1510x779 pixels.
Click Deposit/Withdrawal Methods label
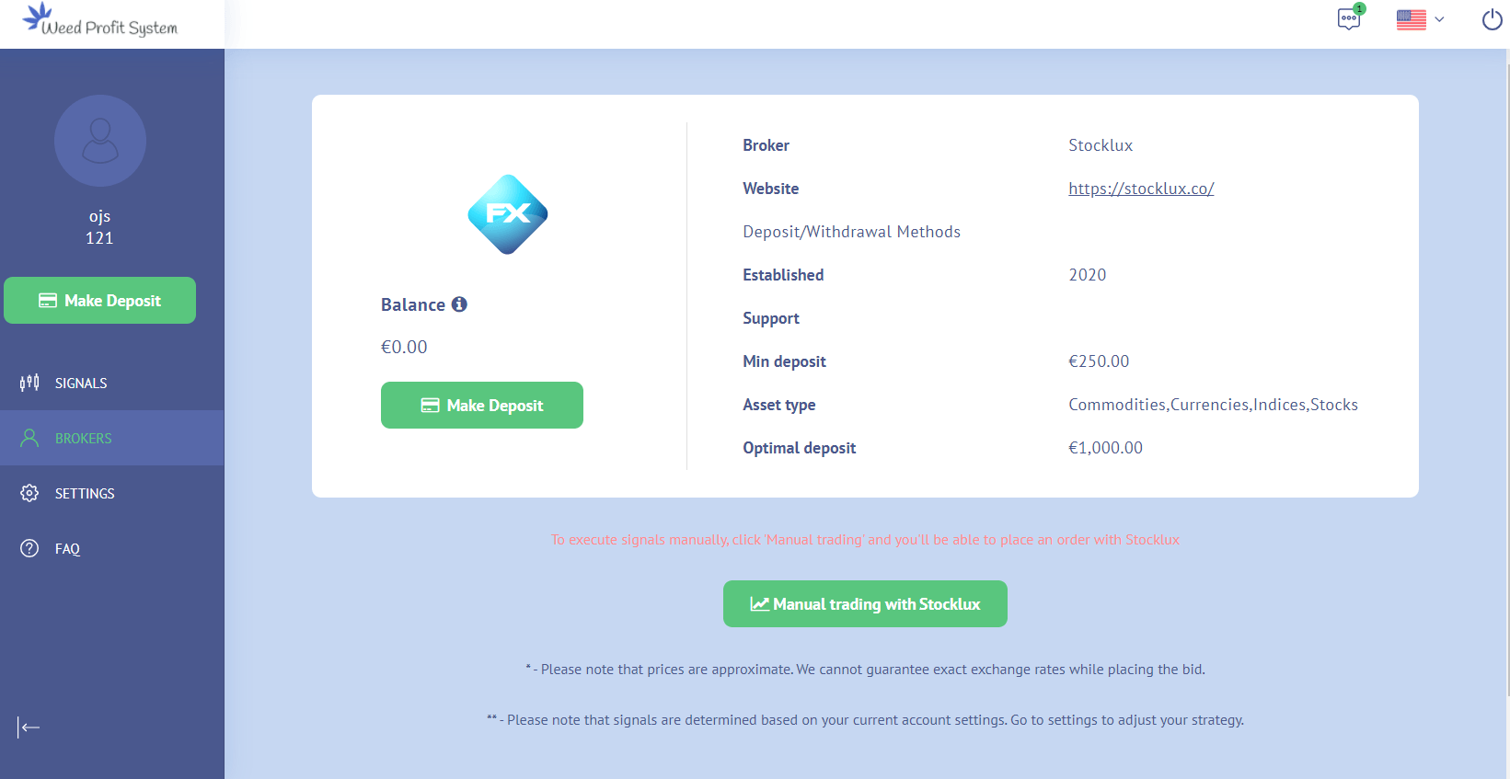[851, 232]
